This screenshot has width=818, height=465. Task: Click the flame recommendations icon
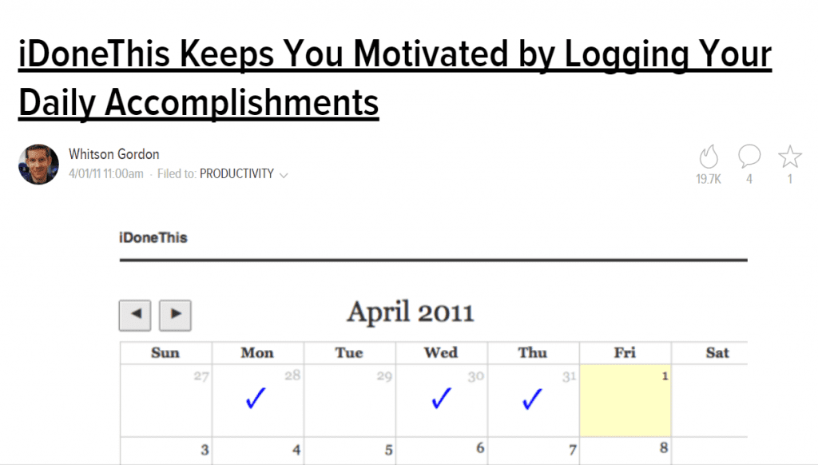pos(708,157)
